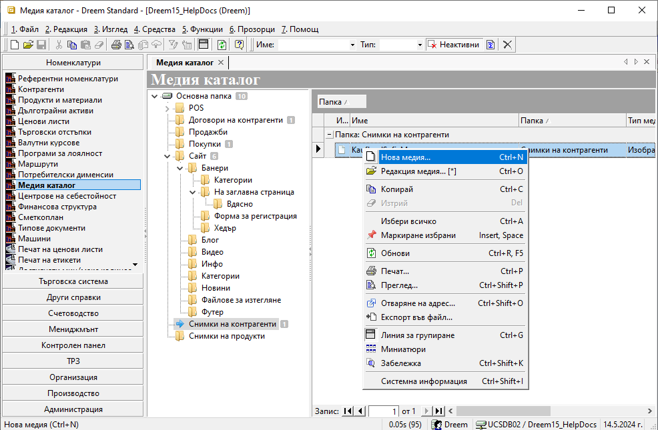
Task: Click the new document toolbar icon
Action: coord(15,45)
